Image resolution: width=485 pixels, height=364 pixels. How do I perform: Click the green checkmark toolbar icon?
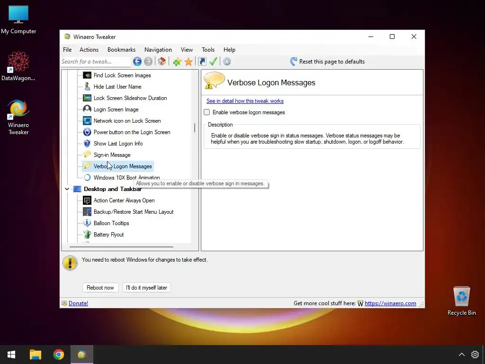click(x=213, y=61)
